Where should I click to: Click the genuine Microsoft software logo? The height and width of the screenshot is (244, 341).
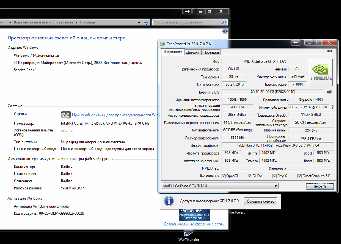tap(194, 215)
